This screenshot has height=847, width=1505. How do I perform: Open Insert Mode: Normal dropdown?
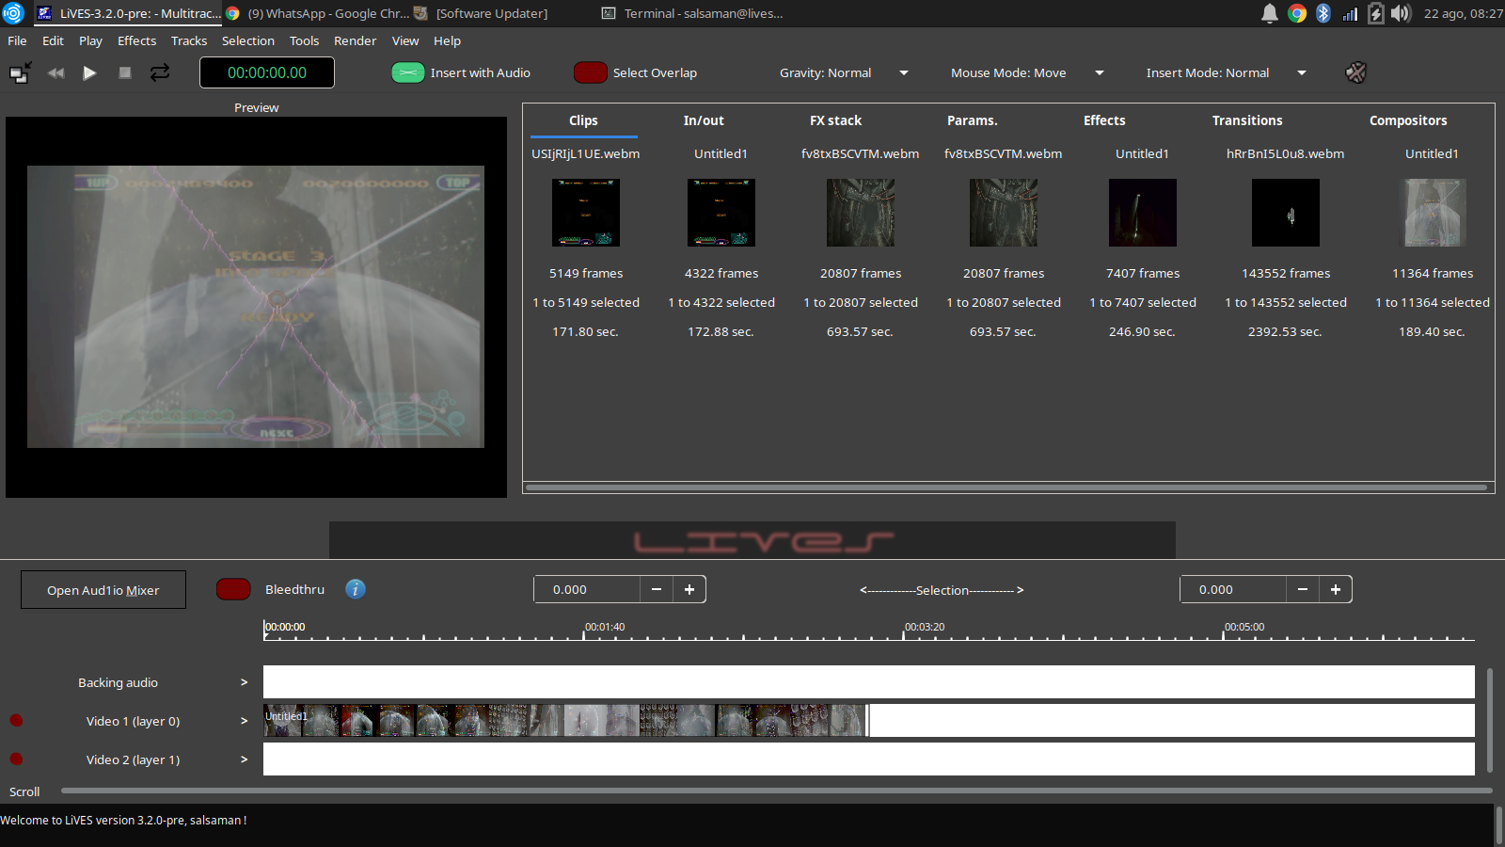point(1226,72)
